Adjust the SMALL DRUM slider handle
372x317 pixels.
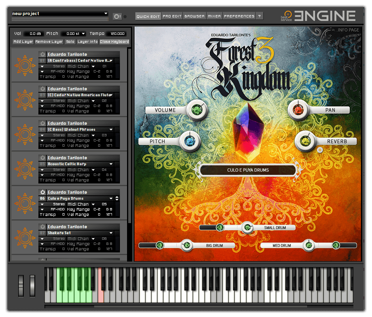220,227
